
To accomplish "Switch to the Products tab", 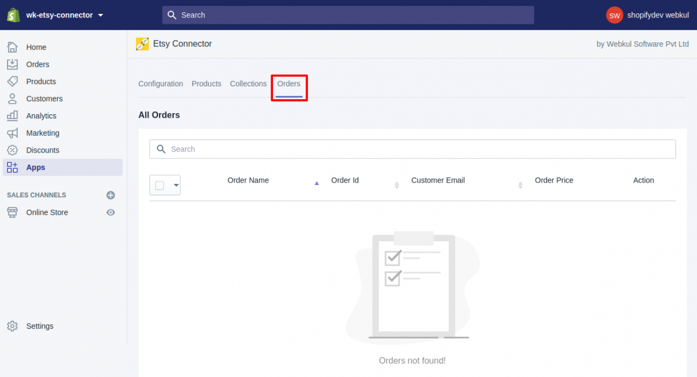I will (206, 84).
